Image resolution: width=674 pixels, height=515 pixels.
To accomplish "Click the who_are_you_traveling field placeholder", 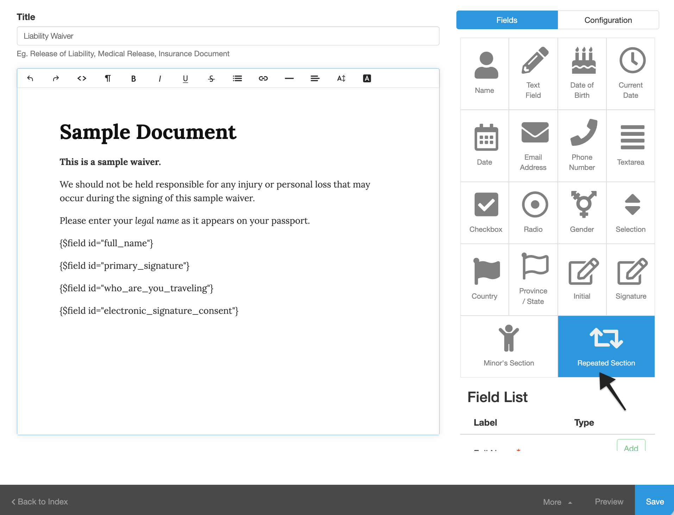I will [x=136, y=288].
